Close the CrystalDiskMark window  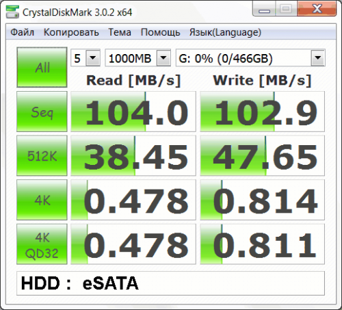tap(317, 9)
